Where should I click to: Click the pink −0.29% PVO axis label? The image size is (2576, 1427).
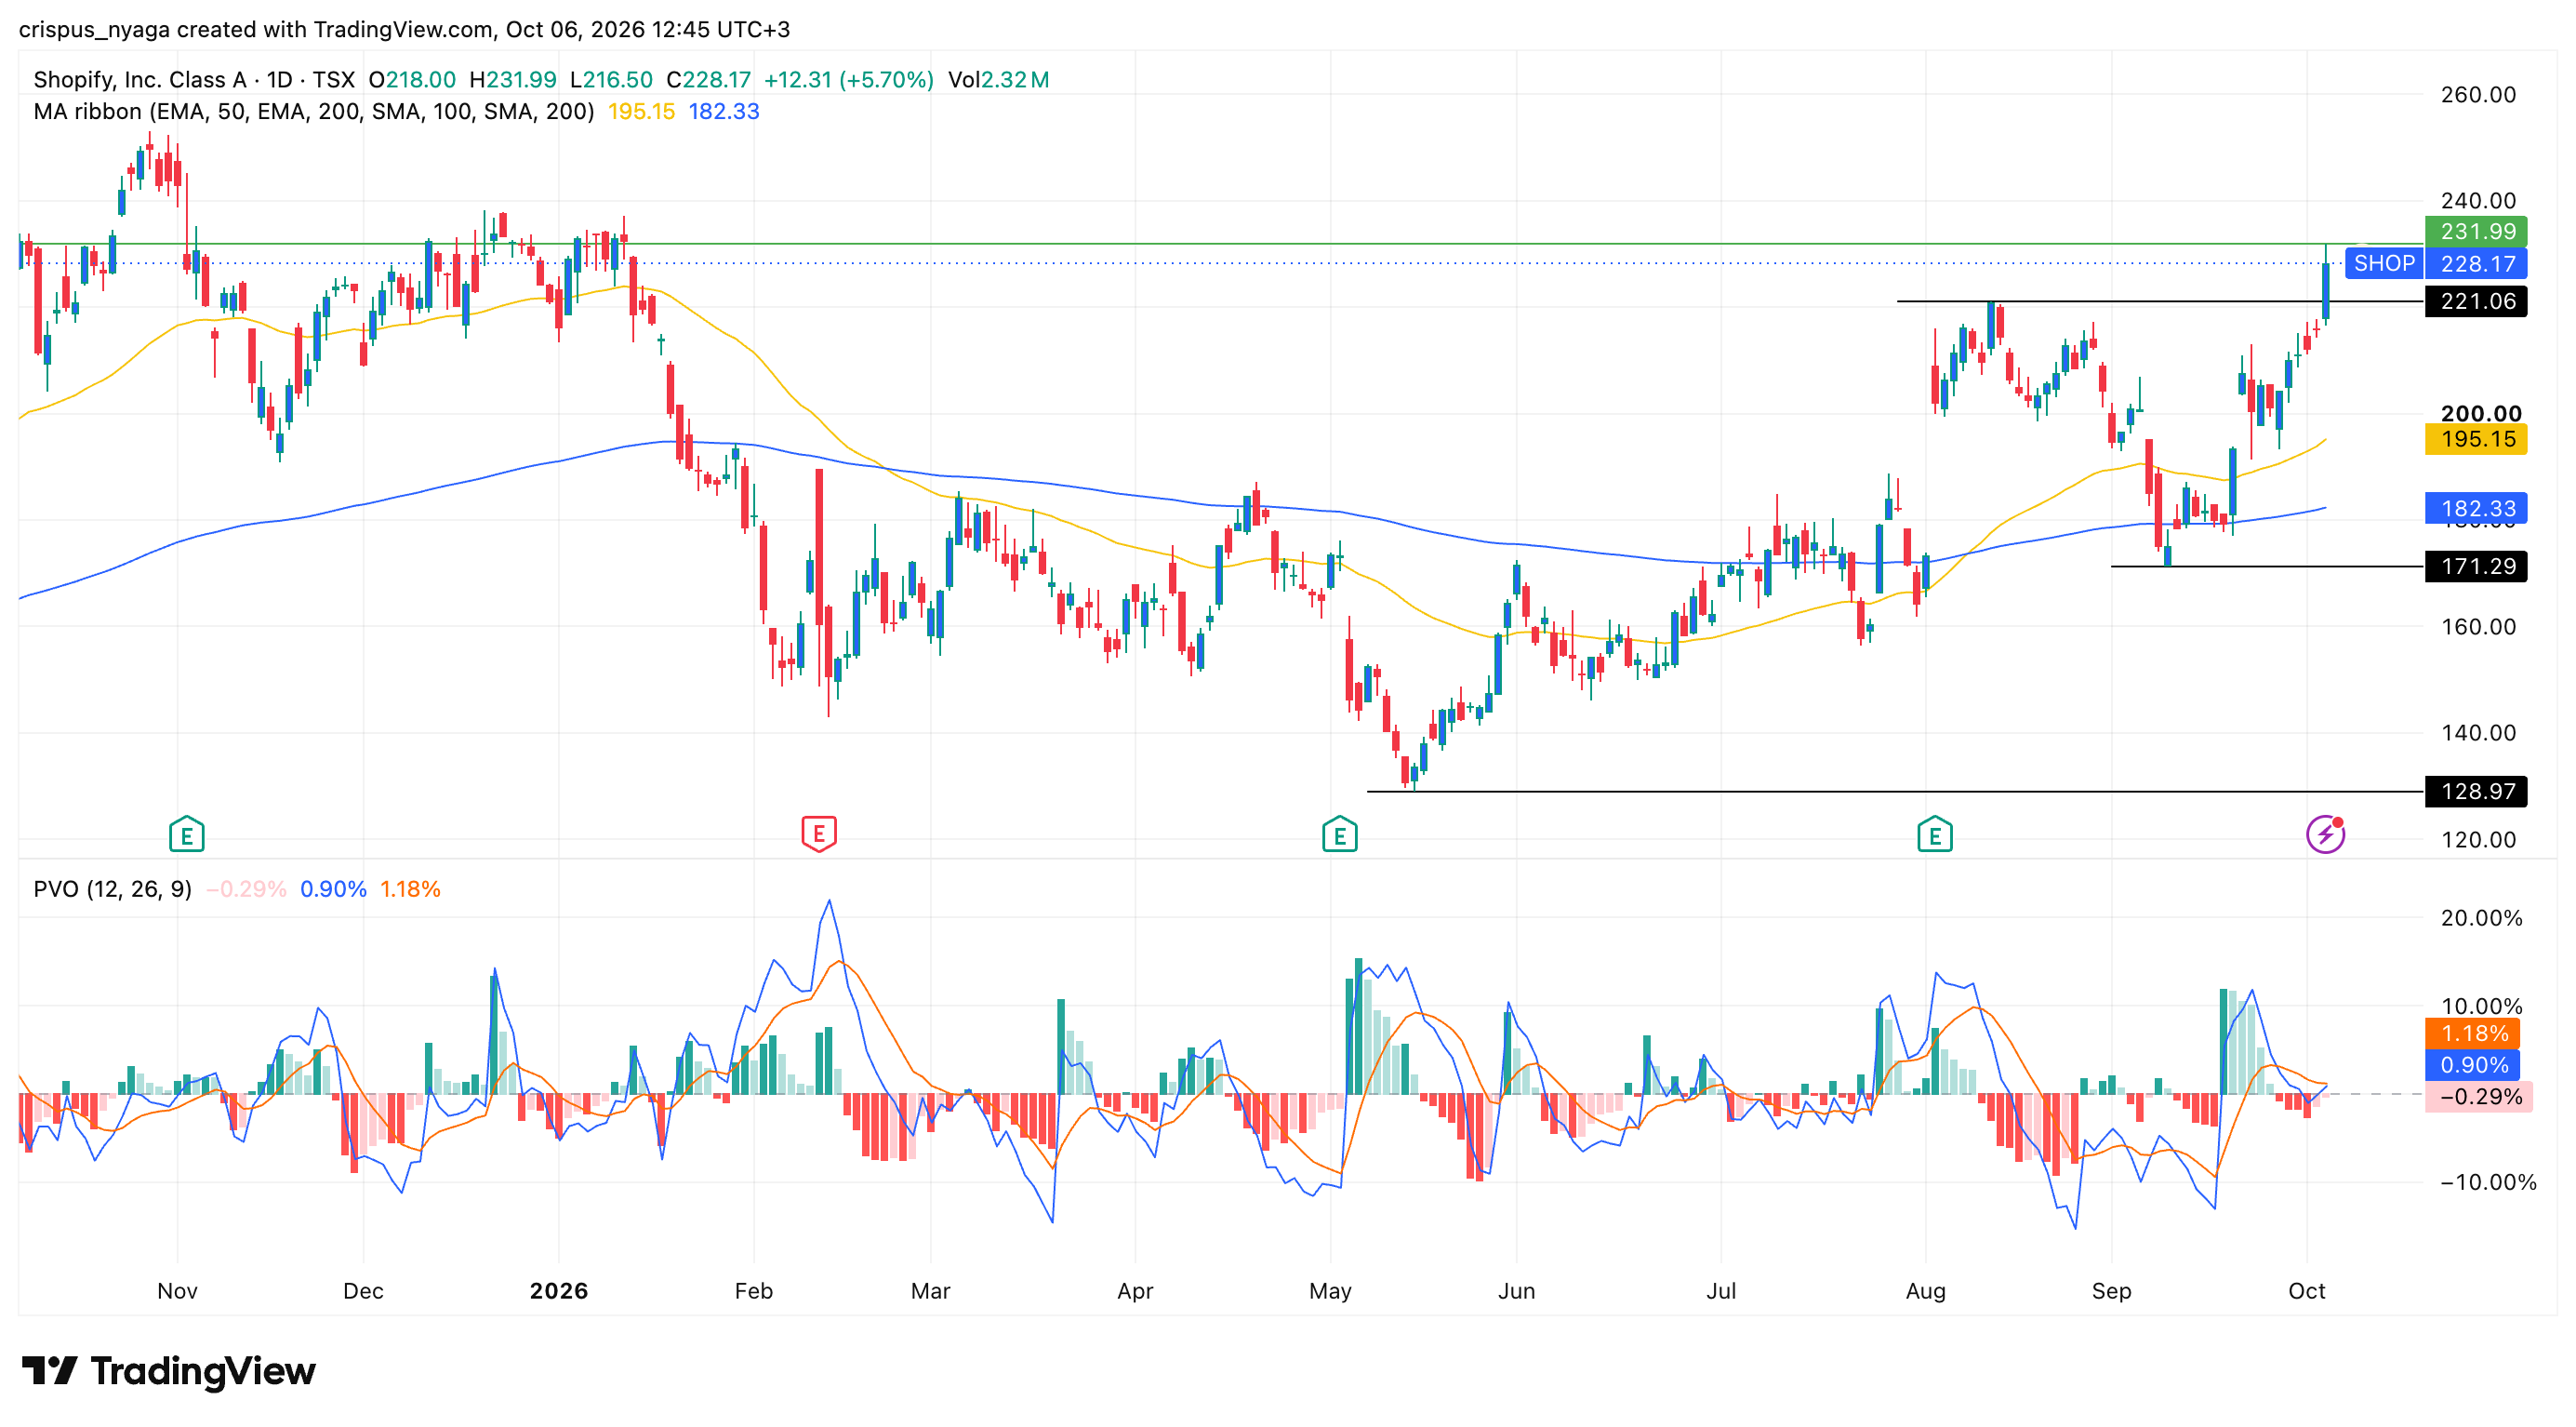[2478, 1097]
